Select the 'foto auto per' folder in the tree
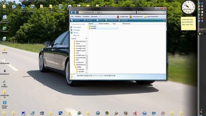 point(80,41)
